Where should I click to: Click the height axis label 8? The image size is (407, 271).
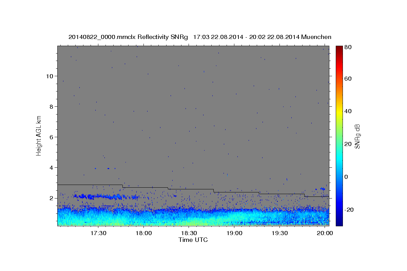[52, 106]
